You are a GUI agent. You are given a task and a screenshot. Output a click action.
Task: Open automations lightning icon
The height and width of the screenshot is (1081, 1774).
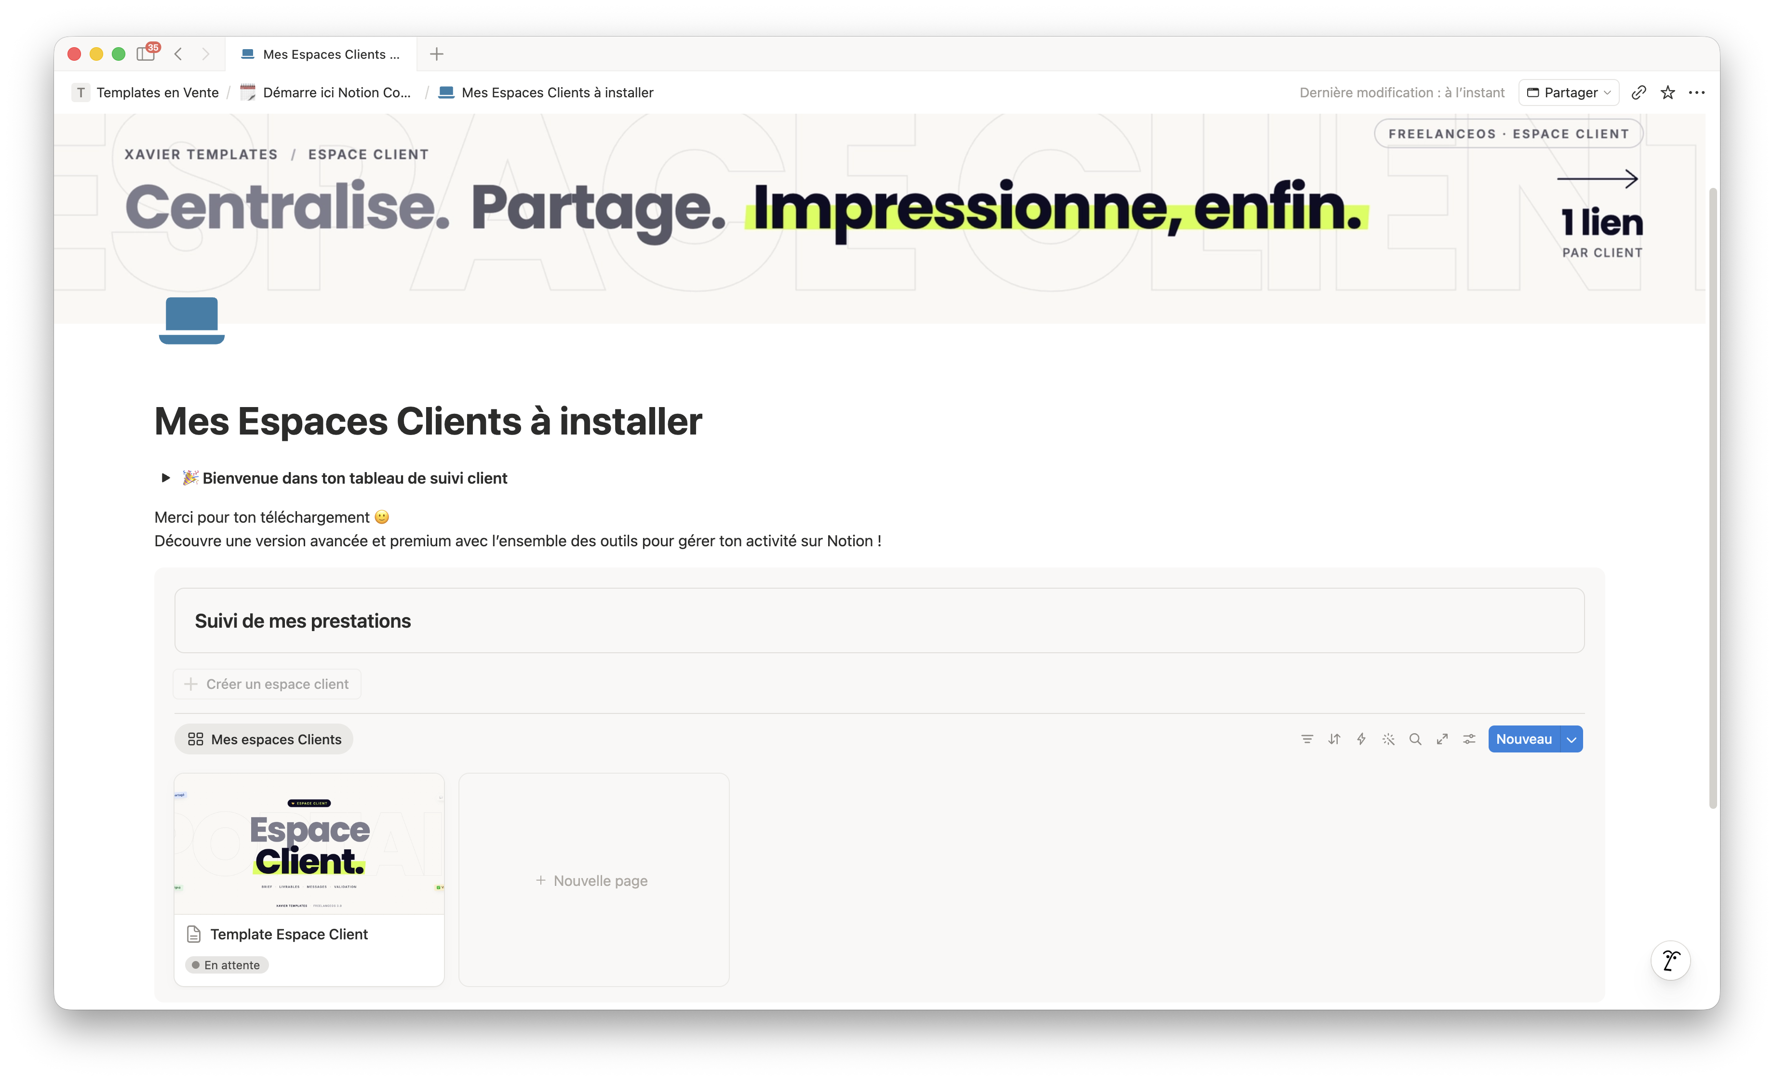click(x=1361, y=739)
